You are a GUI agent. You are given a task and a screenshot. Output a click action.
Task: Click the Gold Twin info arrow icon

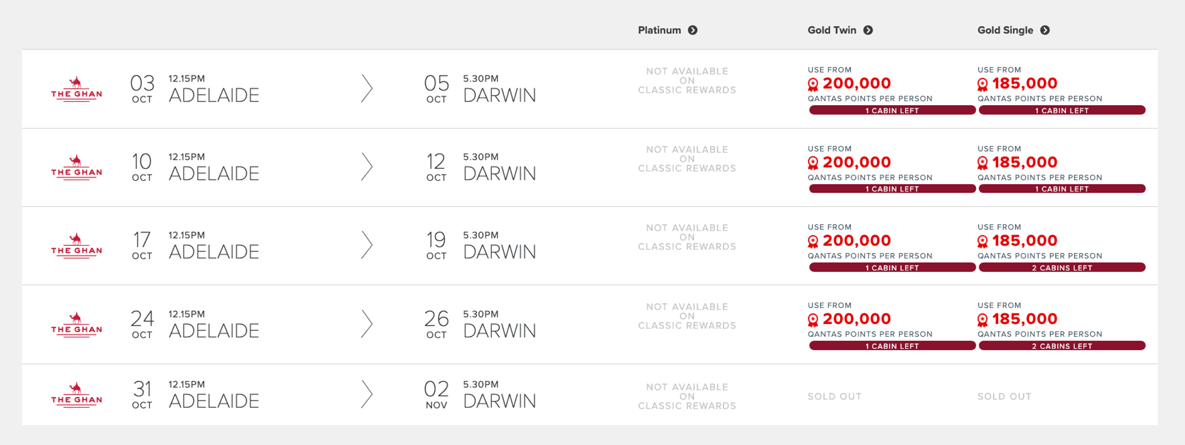(867, 30)
